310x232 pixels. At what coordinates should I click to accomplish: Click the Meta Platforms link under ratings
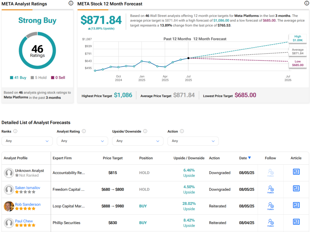16,97
